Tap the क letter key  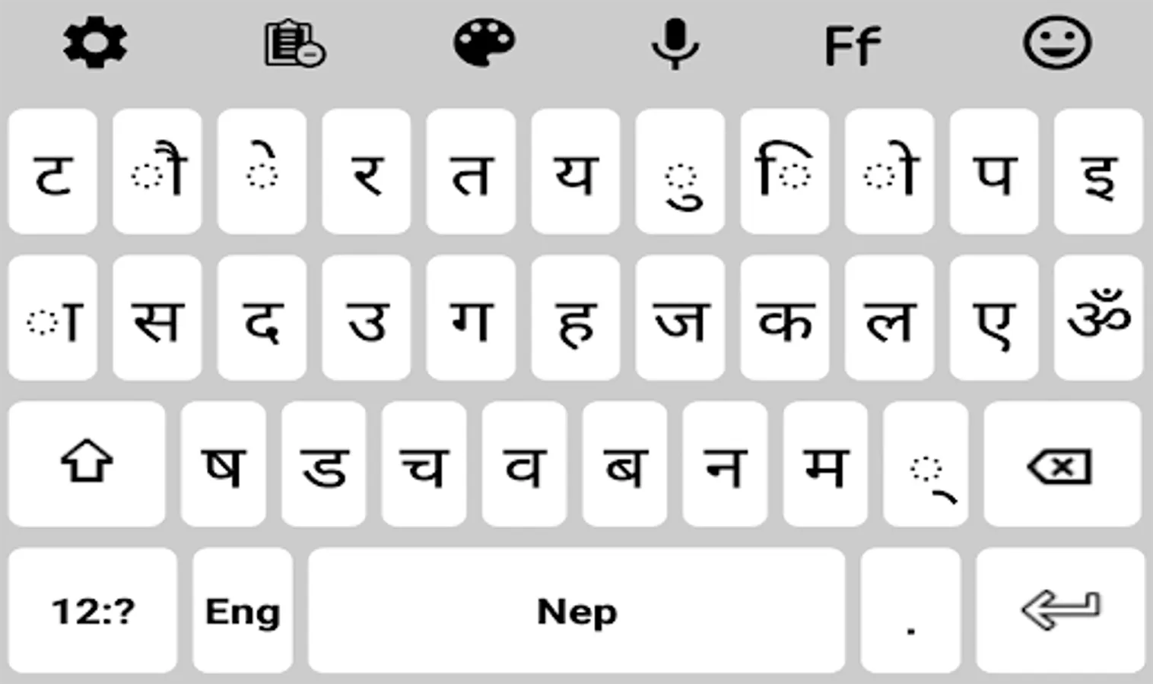tap(785, 318)
